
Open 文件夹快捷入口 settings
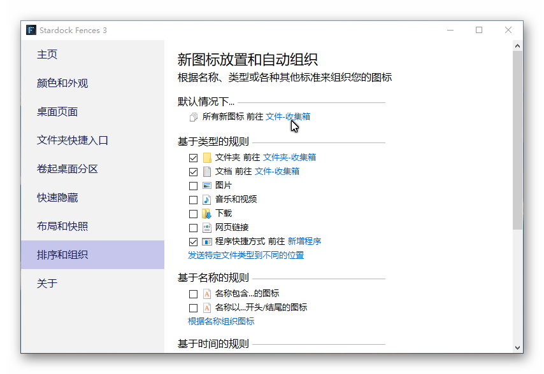click(92, 140)
